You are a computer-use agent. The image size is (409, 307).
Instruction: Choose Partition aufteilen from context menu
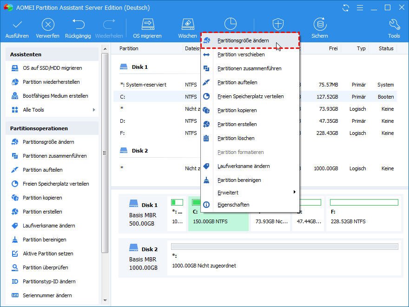(250, 82)
